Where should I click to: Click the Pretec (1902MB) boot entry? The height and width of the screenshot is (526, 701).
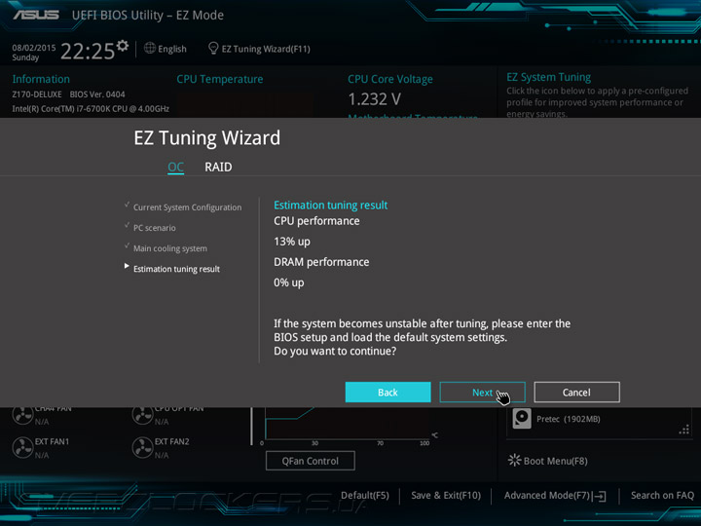coord(569,419)
